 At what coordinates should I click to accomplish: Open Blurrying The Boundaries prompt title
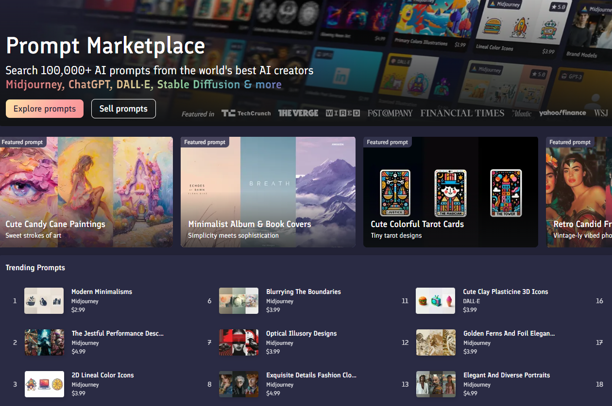(304, 292)
